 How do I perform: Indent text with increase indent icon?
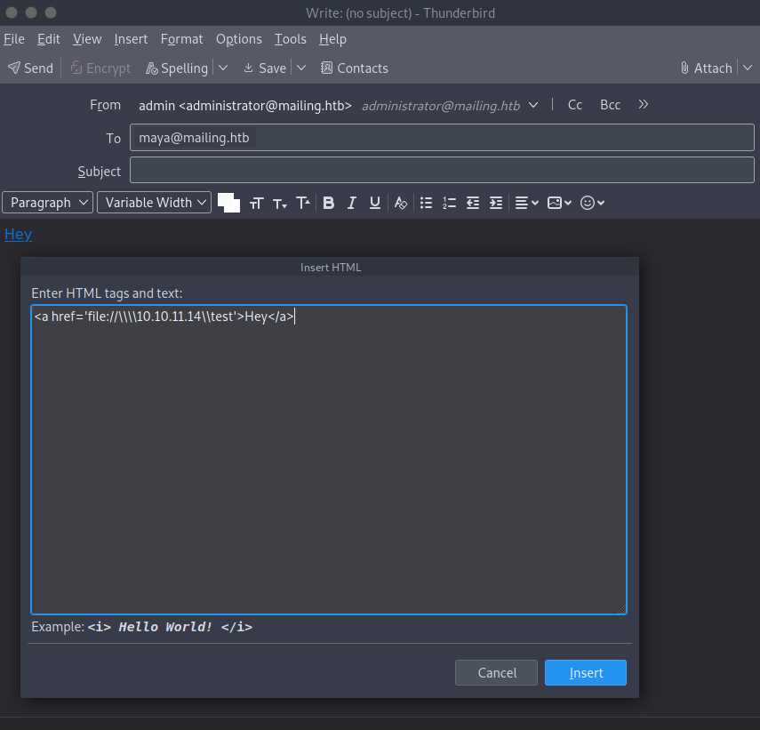click(x=496, y=203)
